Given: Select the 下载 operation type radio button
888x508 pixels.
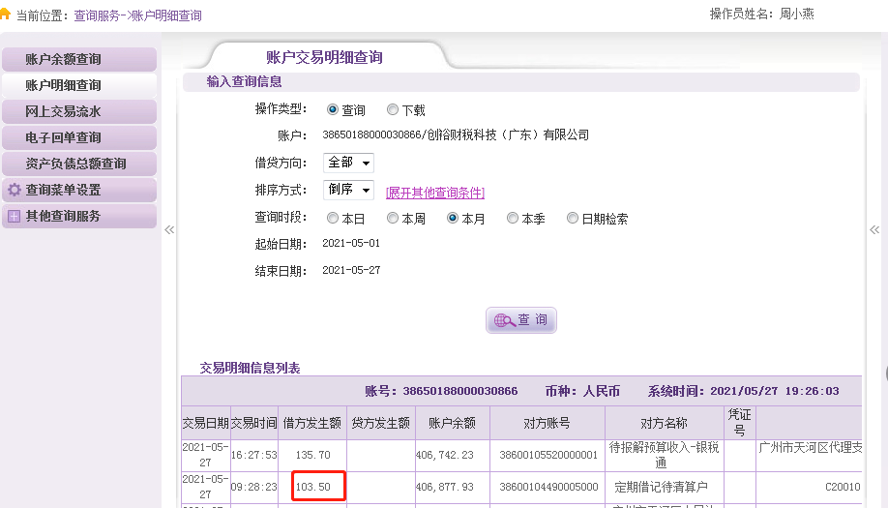Looking at the screenshot, I should [x=393, y=110].
